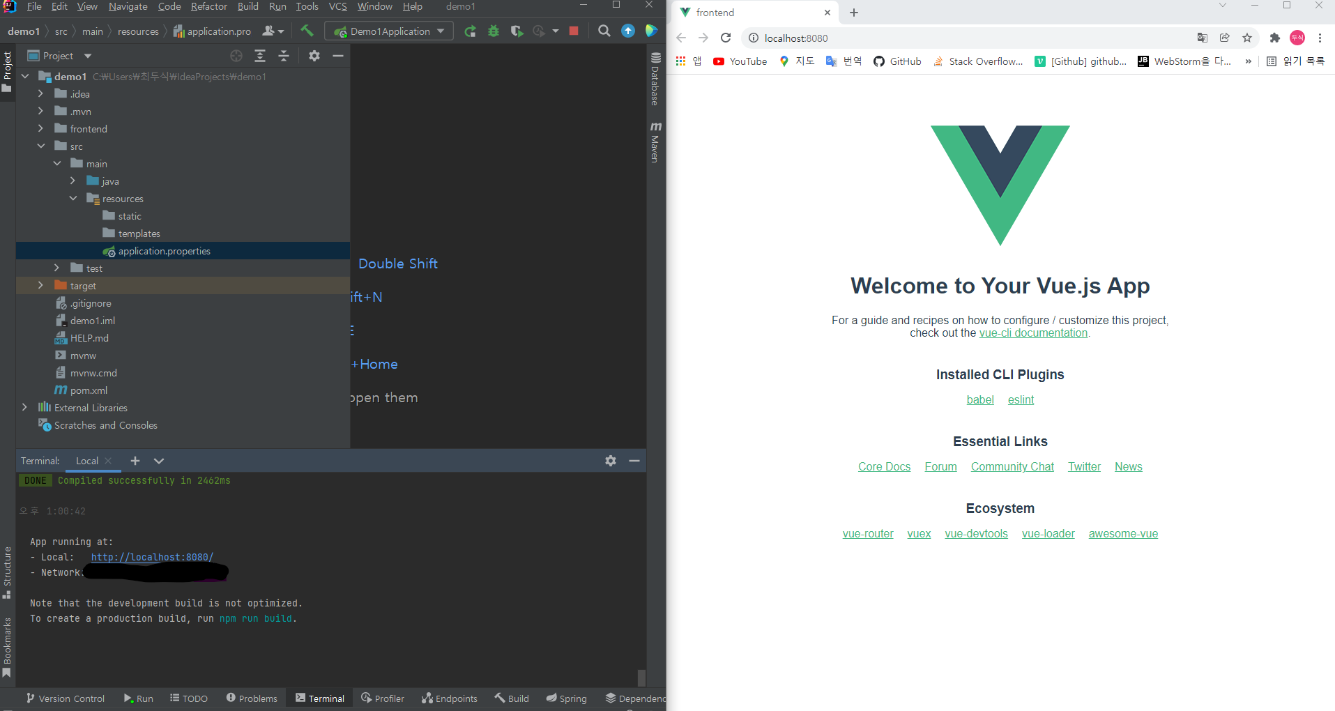Open the Community Chat link
The height and width of the screenshot is (711, 1335).
click(x=1012, y=466)
